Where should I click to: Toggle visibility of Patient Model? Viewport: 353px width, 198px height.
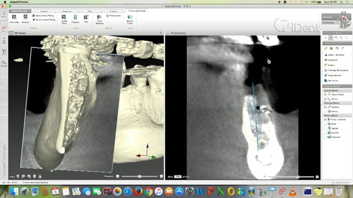325,95
